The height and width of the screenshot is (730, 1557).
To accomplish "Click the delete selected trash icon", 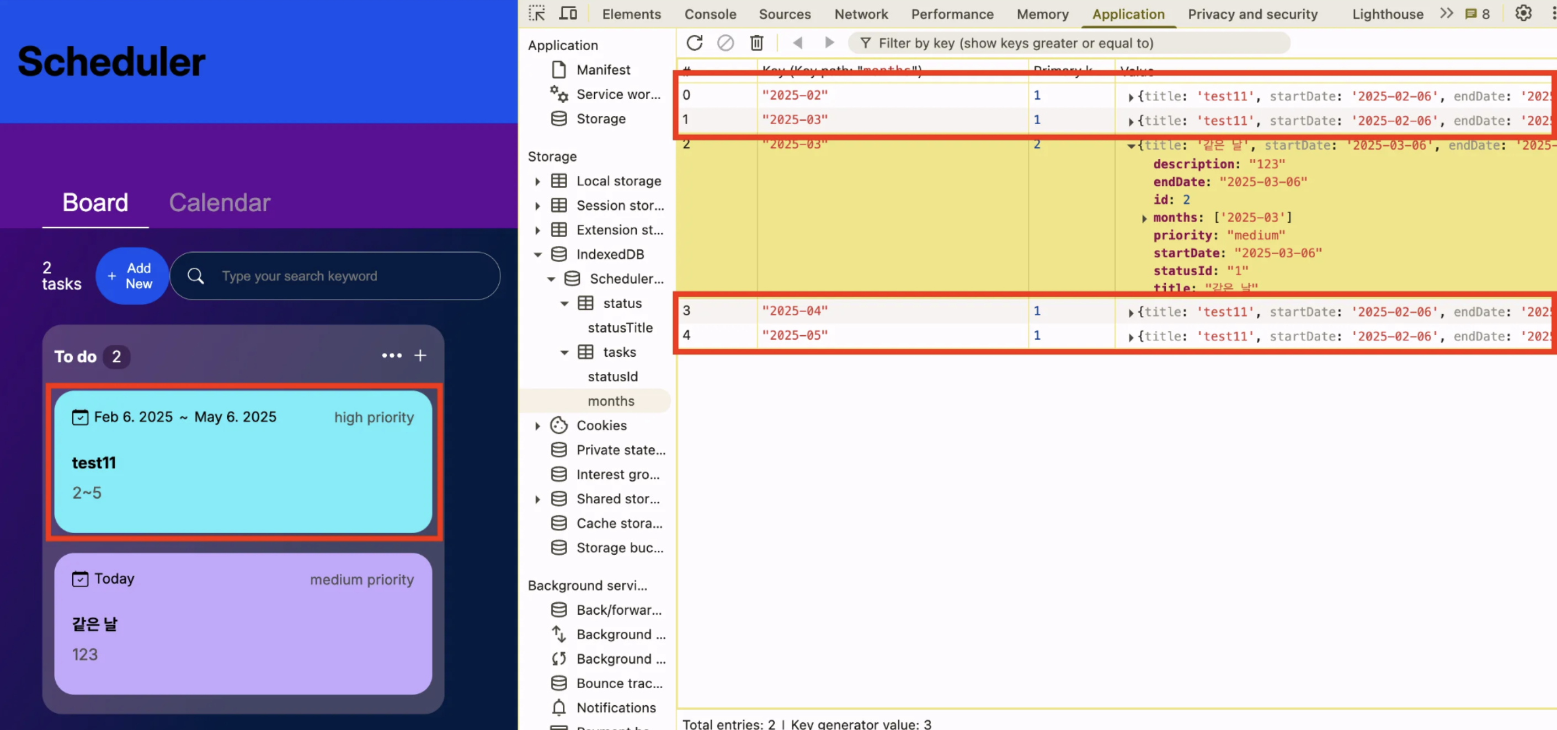I will 756,43.
